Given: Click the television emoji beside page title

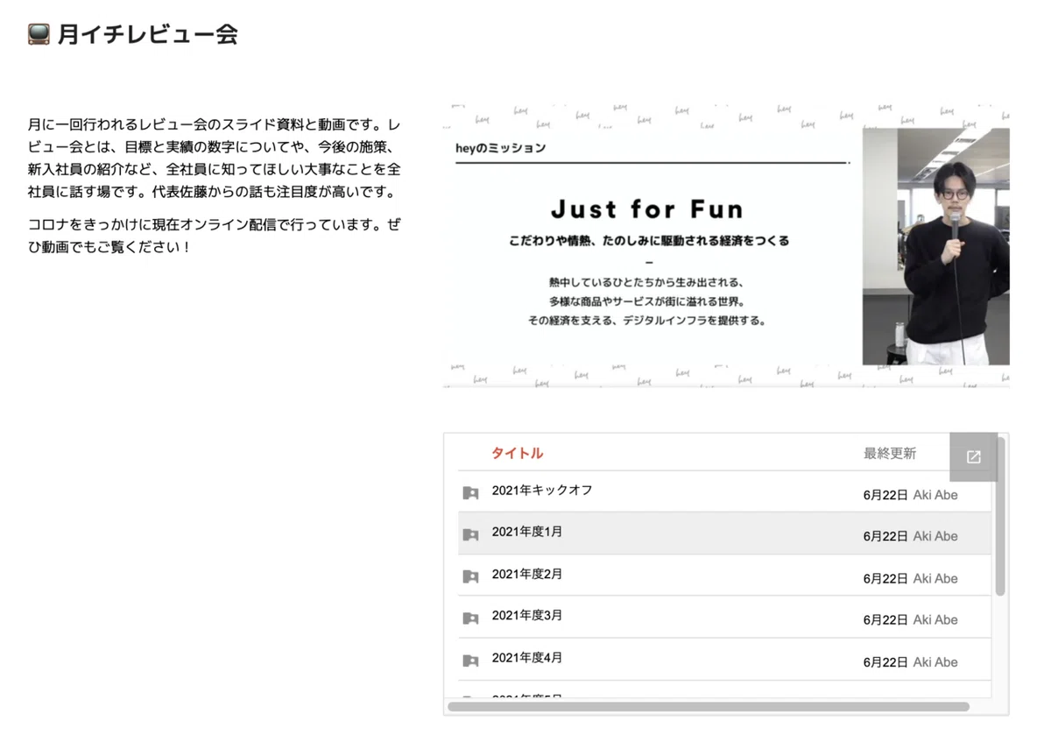Looking at the screenshot, I should pyautogui.click(x=39, y=34).
